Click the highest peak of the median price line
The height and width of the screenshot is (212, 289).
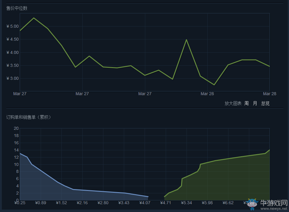pyautogui.click(x=33, y=18)
